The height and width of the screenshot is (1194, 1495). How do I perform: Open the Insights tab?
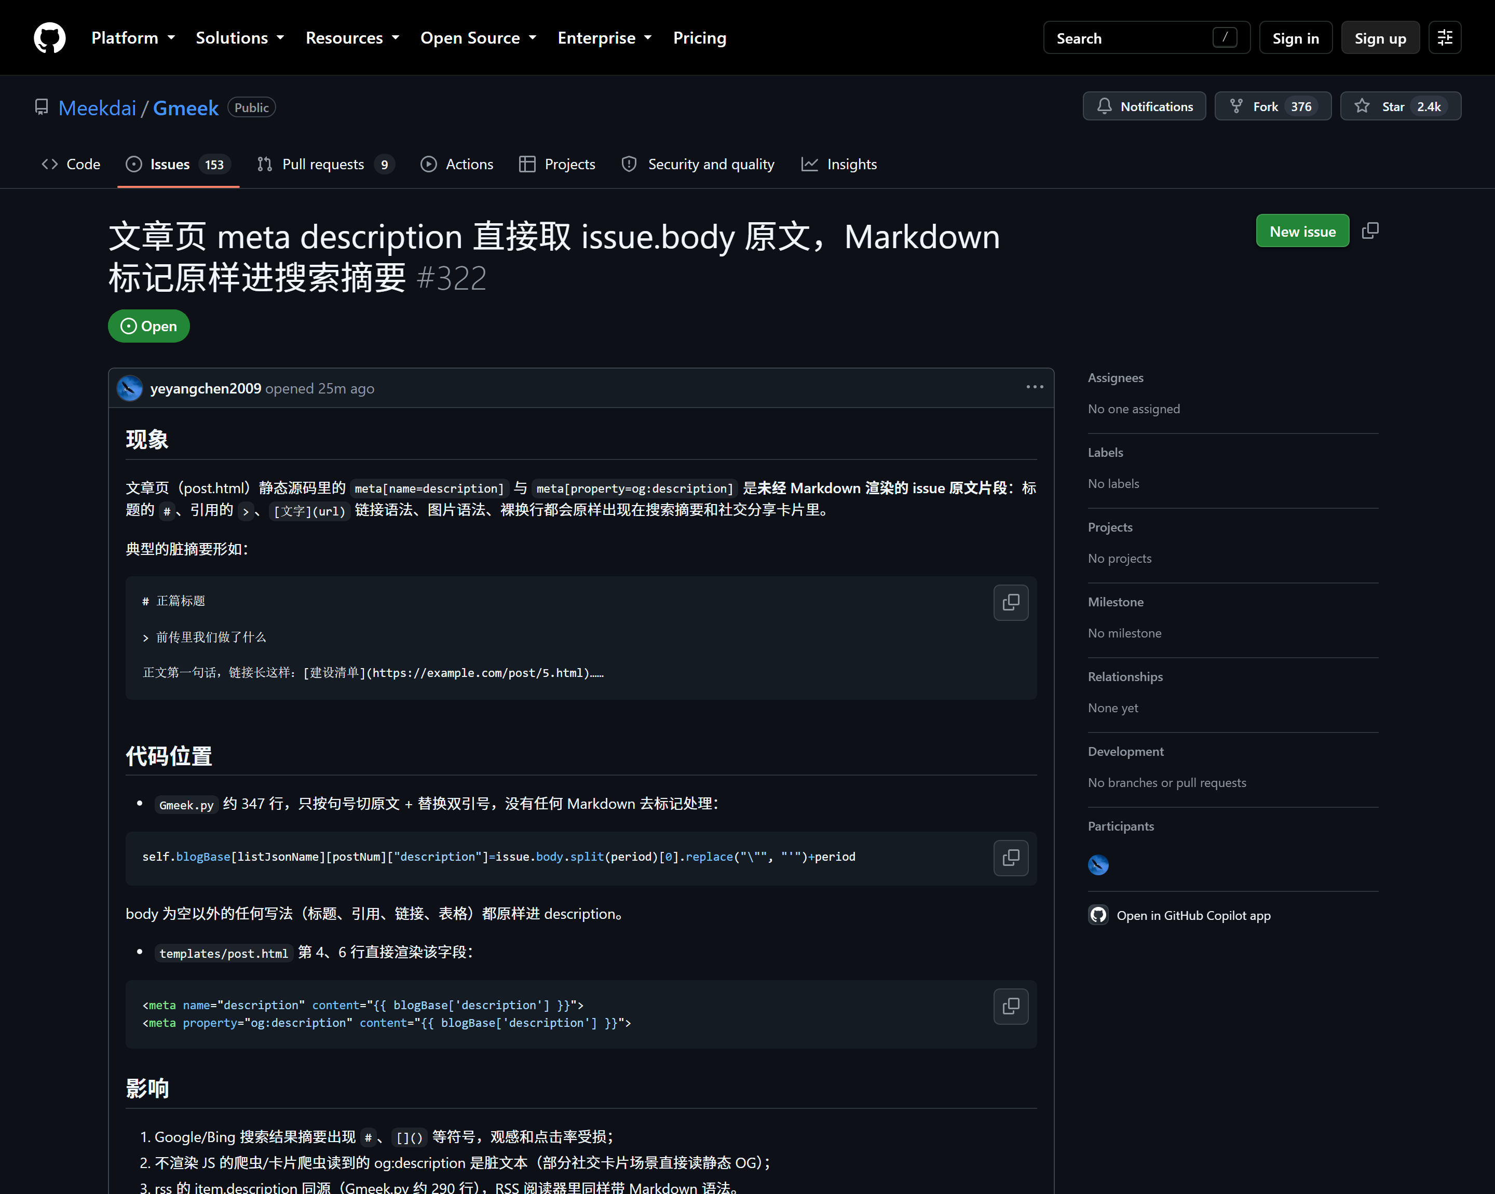839,165
